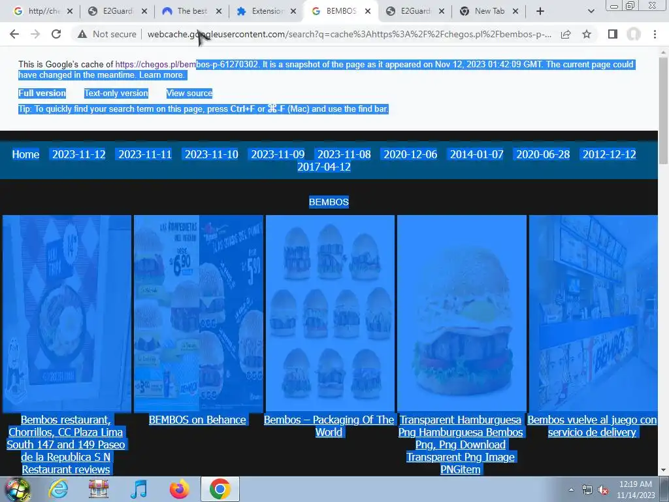Show hidden system tray icons

[x=571, y=490]
